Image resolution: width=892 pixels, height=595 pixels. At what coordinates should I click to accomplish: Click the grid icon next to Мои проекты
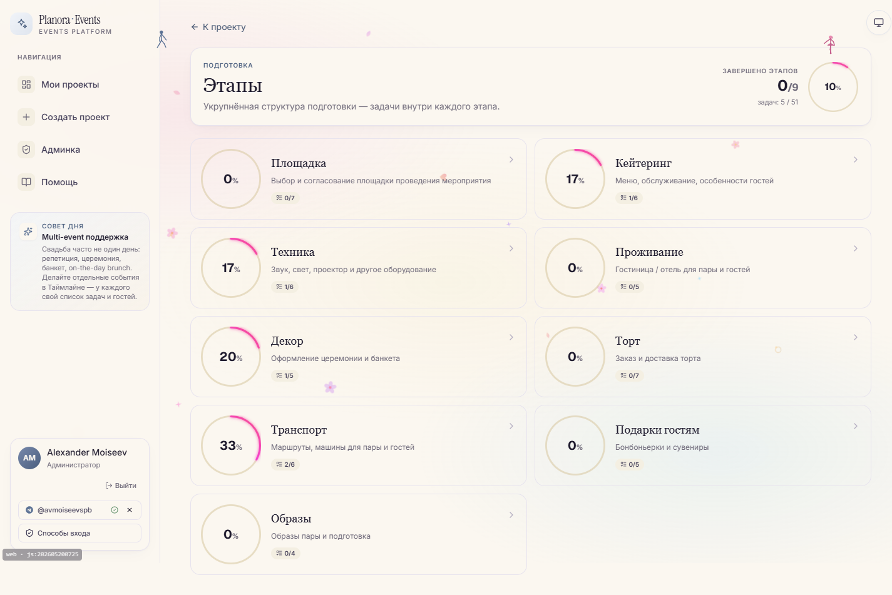click(26, 84)
